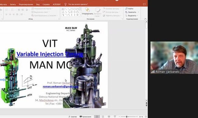Fit slide to current window

point(146,117)
